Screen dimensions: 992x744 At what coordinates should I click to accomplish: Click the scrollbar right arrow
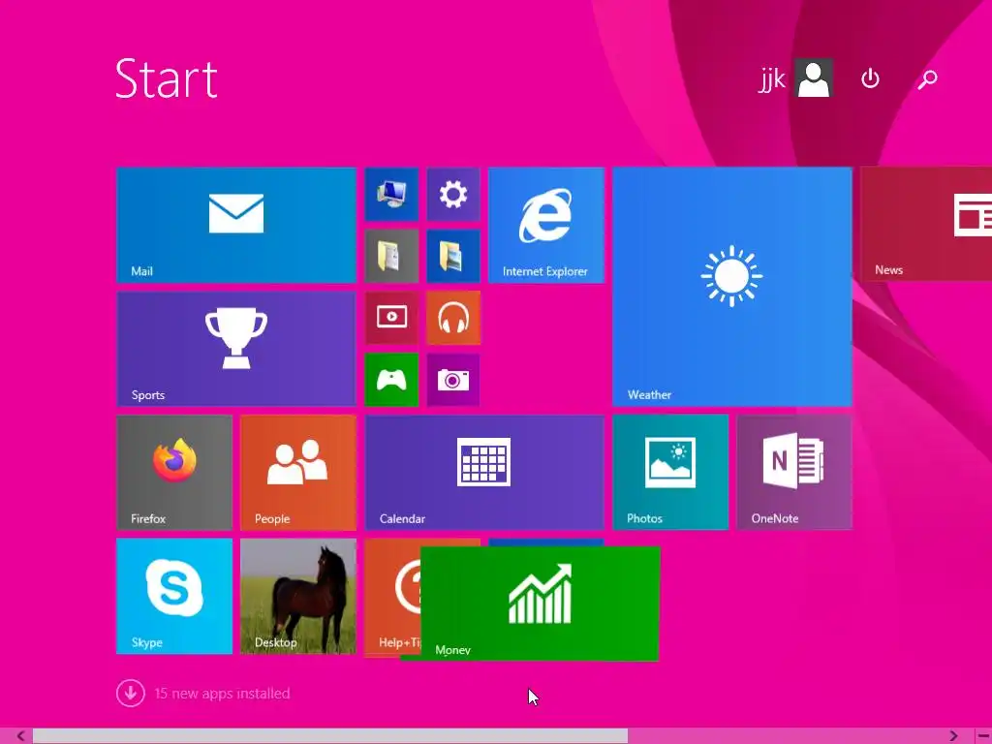point(953,736)
